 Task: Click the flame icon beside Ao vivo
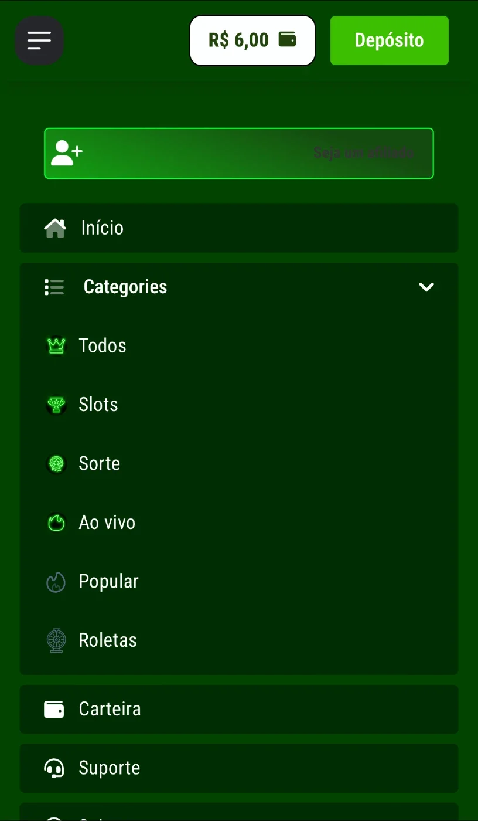point(56,523)
